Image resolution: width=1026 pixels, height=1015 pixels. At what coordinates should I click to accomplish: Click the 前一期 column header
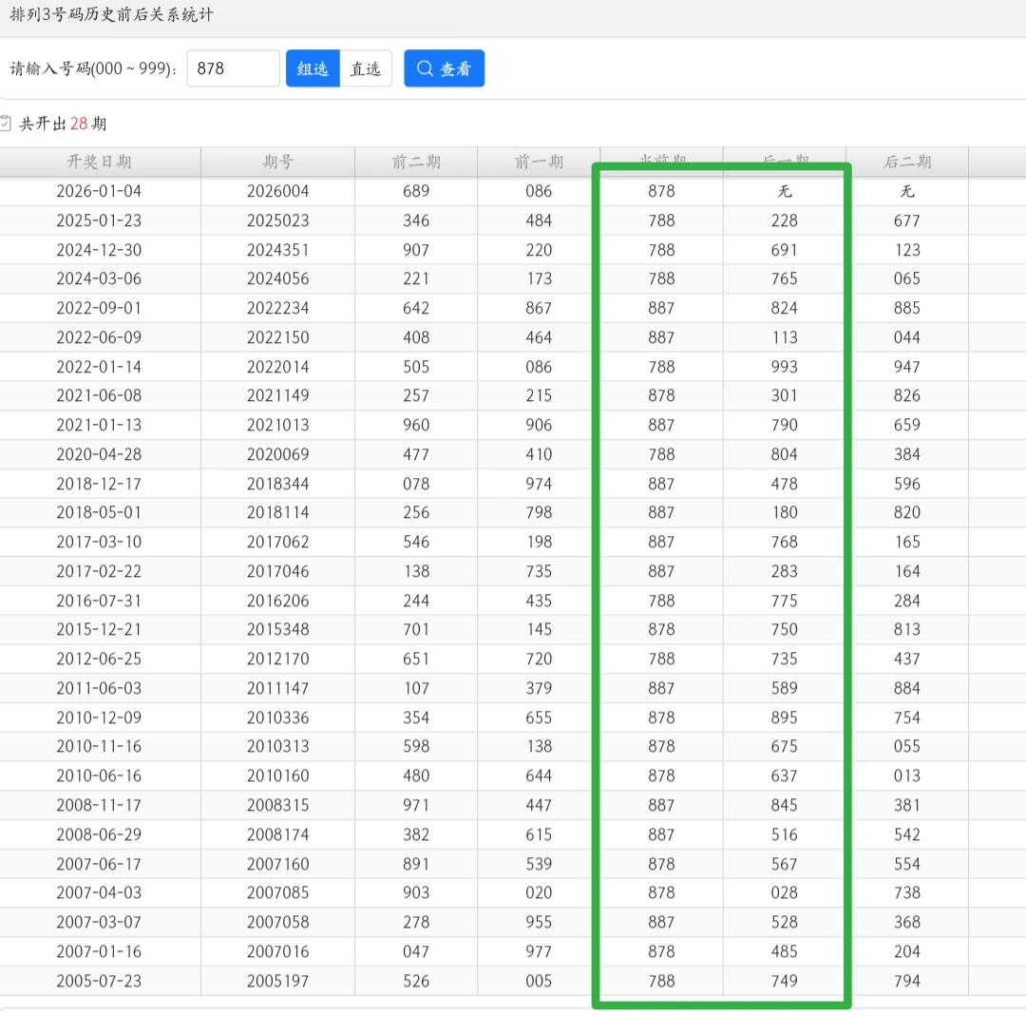539,162
